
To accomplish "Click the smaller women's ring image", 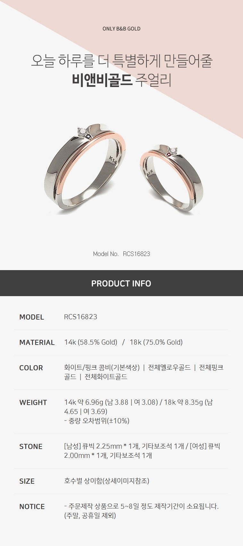I will click(172, 178).
